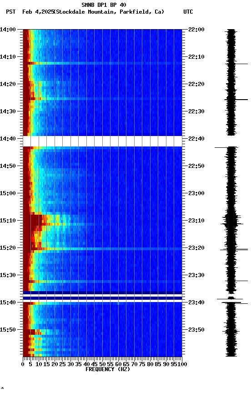
Task: Click the seismogram spike near 23:32 UTC
Action: click(x=241, y=281)
